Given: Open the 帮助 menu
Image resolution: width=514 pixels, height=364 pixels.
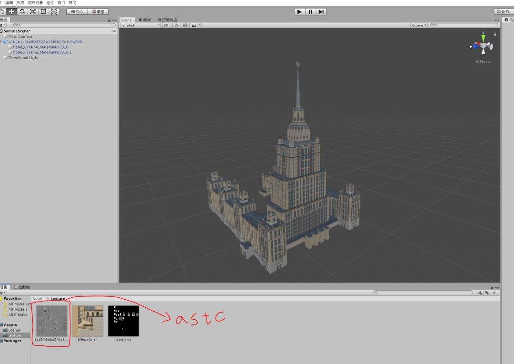Looking at the screenshot, I should click(72, 3).
